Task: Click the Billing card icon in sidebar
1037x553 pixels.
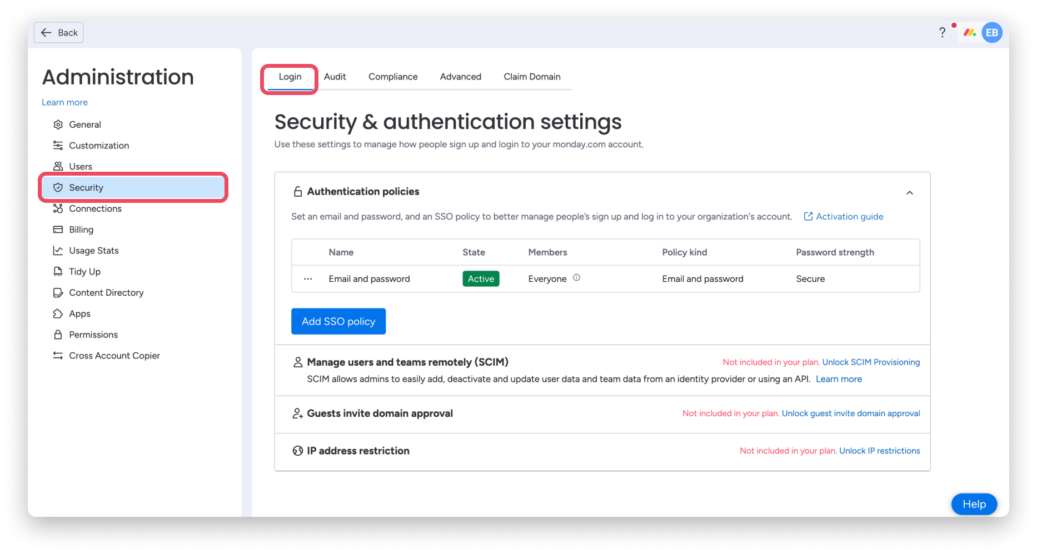Action: (58, 230)
